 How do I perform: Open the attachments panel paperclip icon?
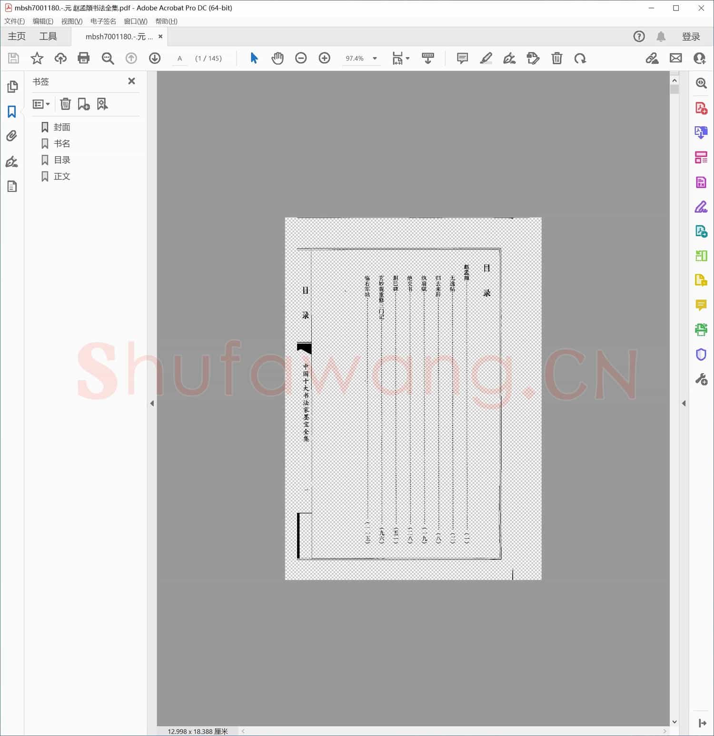click(x=12, y=136)
